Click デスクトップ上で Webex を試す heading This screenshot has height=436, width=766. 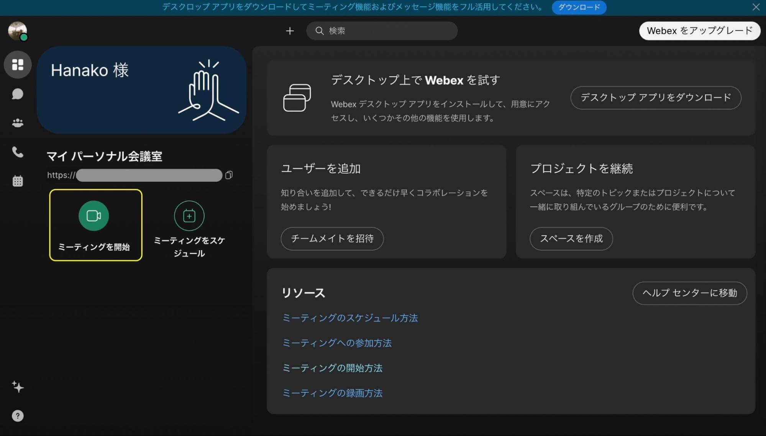point(415,80)
